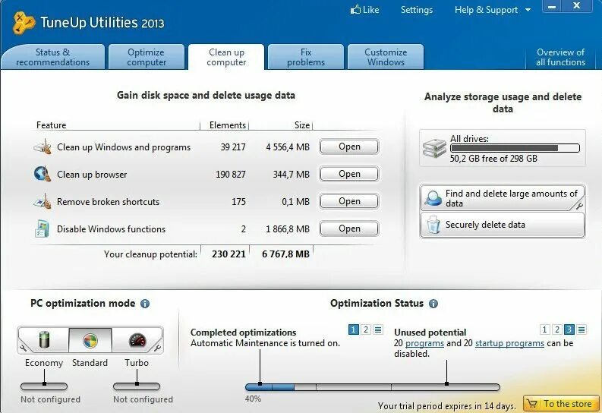Click the Clean up Windows and programs broom icon
Viewport: 602px width, 413px height.
click(43, 147)
